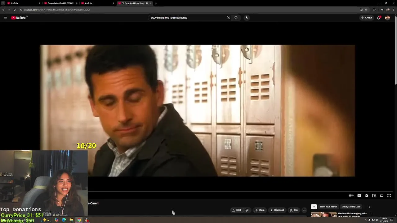Go to the YouTube home logo
Viewport: 397px width, 223px height.
[x=19, y=18]
